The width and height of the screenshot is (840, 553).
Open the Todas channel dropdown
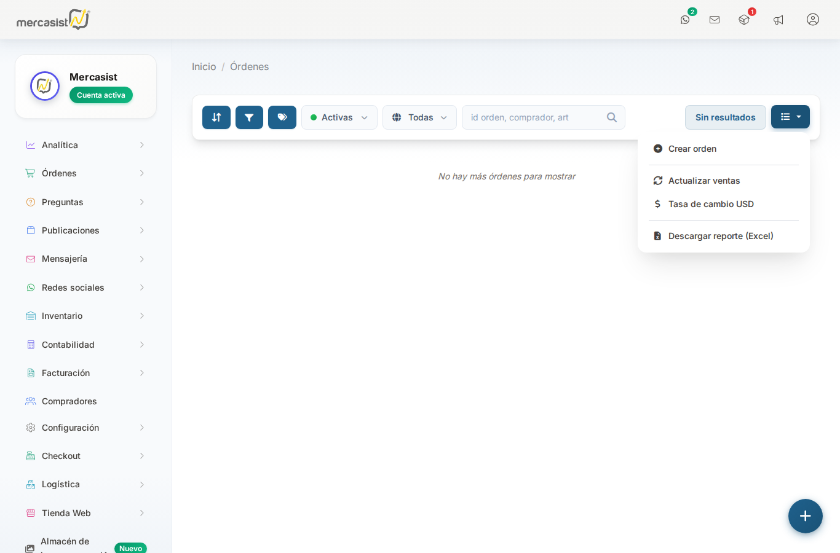click(x=419, y=117)
